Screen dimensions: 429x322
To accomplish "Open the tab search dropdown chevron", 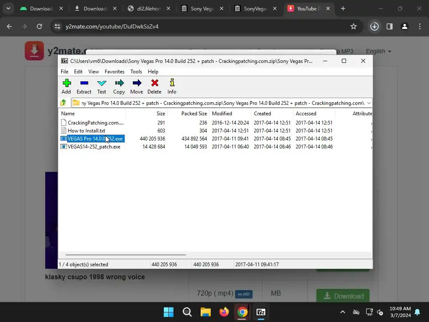I will pos(8,8).
